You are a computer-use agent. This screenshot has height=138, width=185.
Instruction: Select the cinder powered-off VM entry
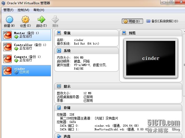pyautogui.click(x=26, y=71)
